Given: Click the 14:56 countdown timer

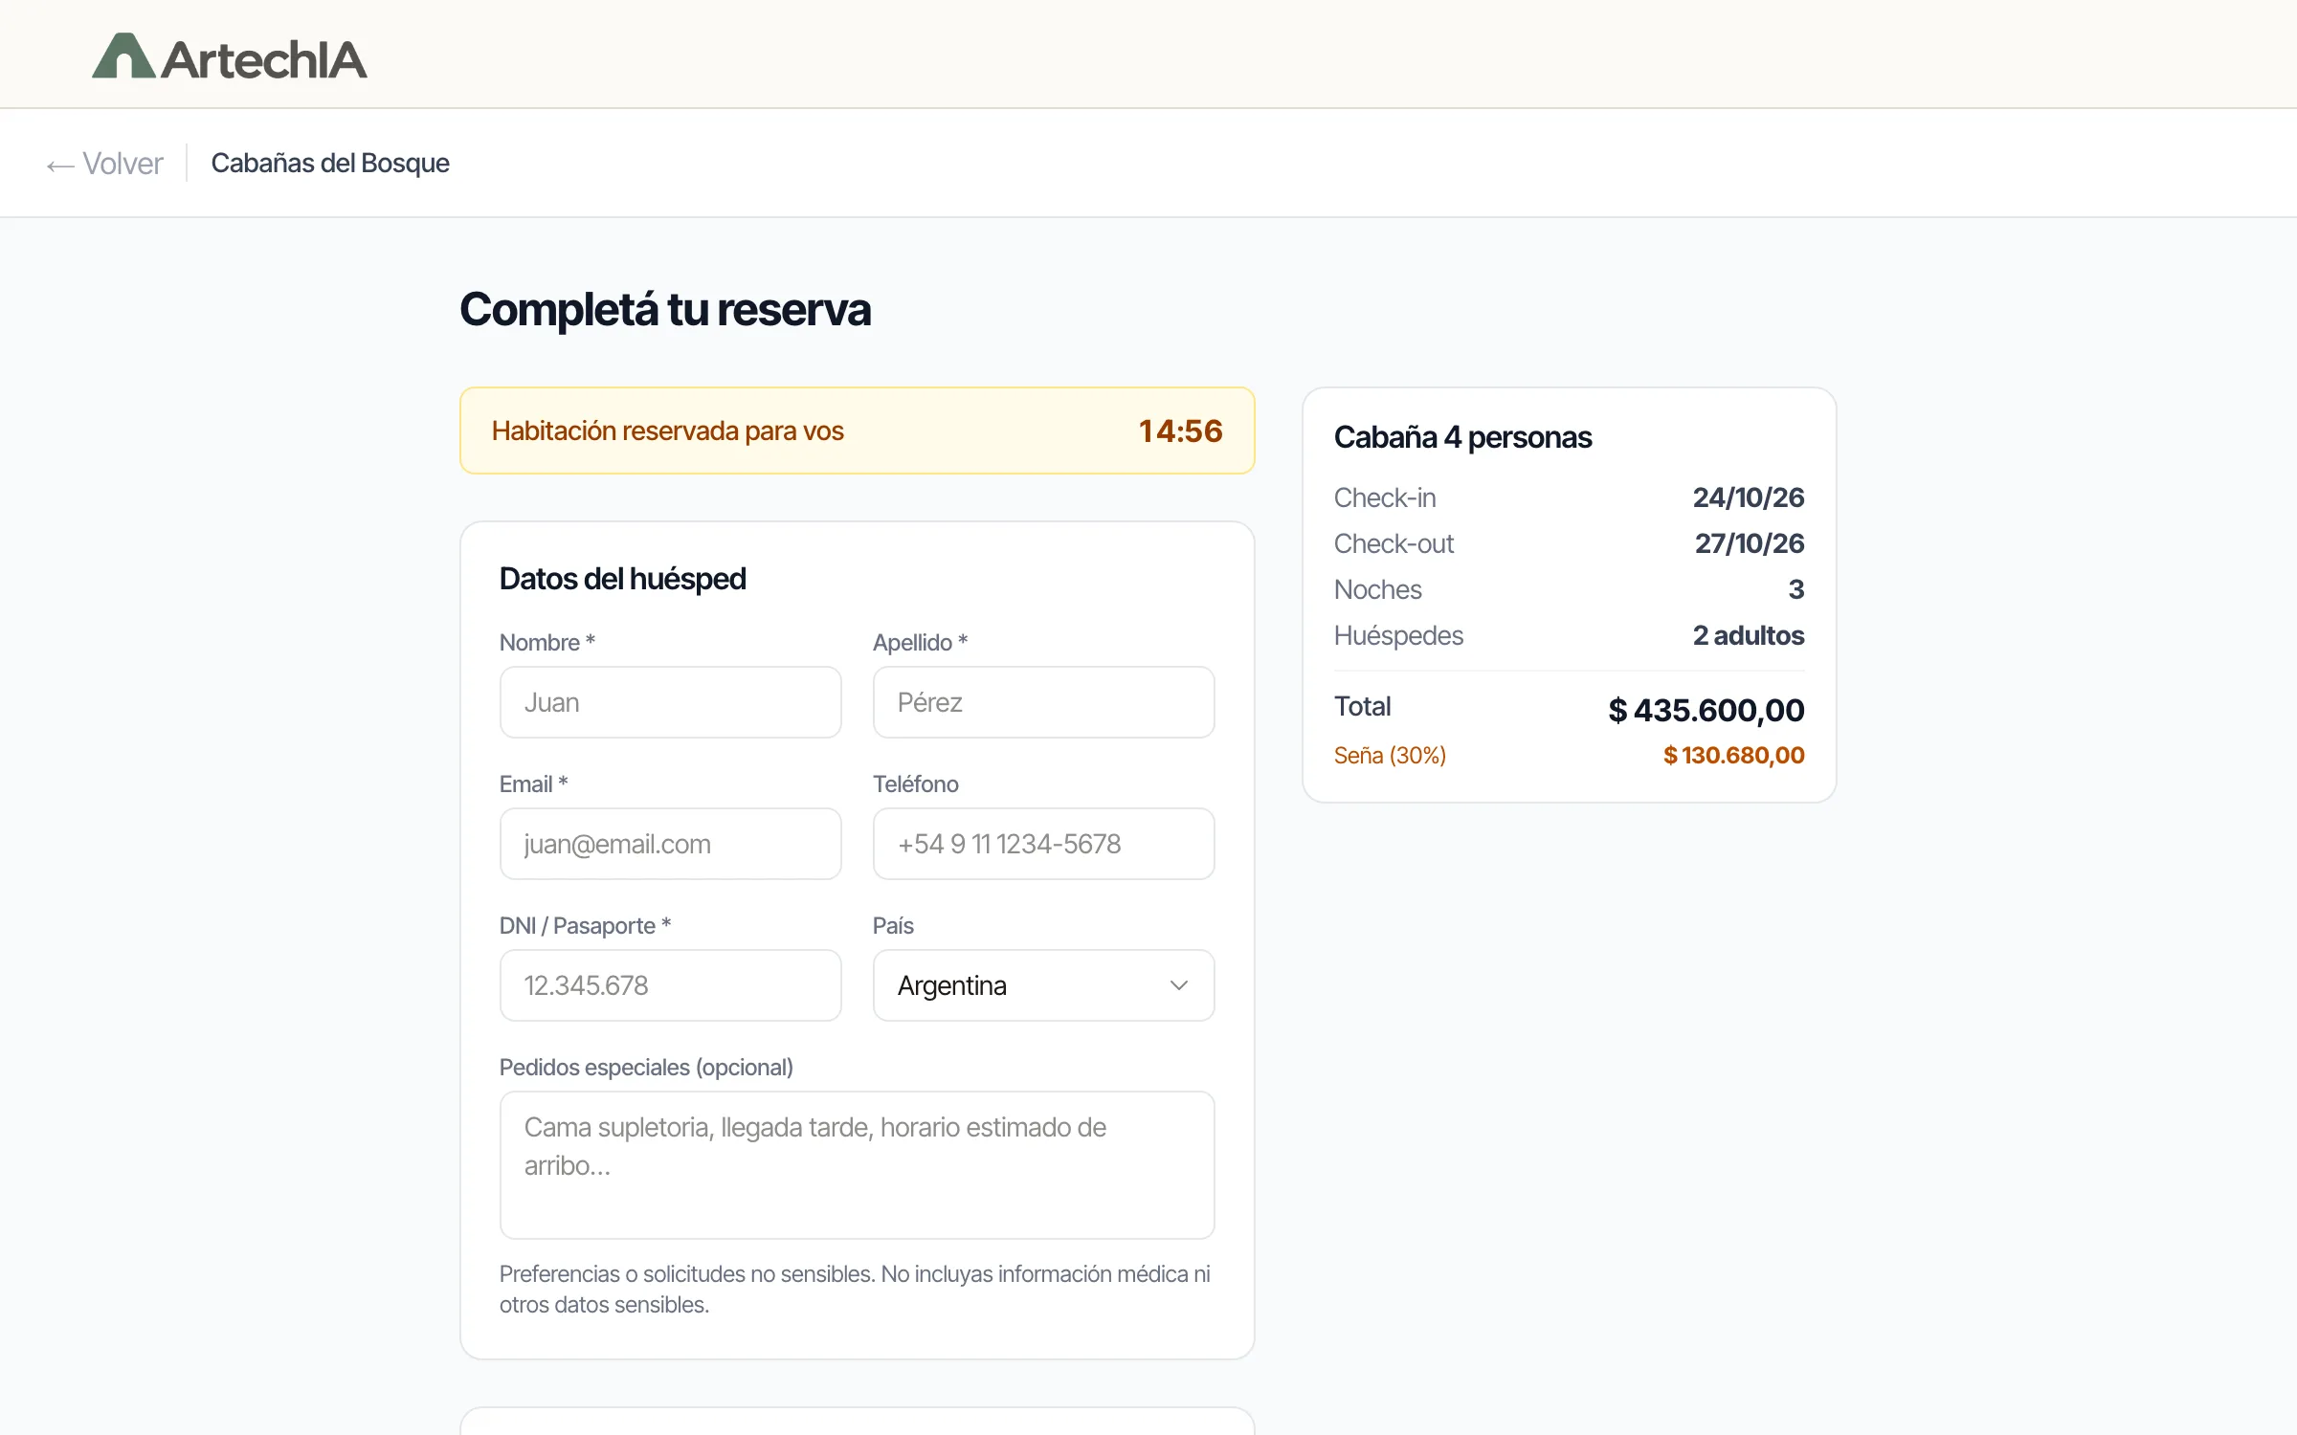Looking at the screenshot, I should tap(1180, 431).
